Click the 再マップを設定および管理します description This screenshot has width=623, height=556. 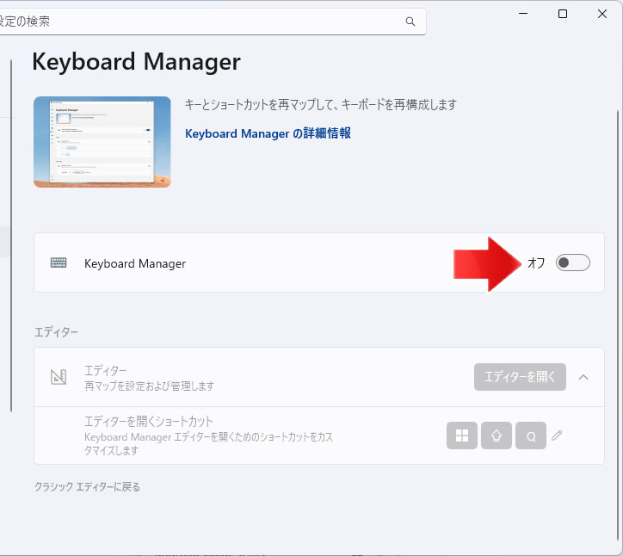149,386
